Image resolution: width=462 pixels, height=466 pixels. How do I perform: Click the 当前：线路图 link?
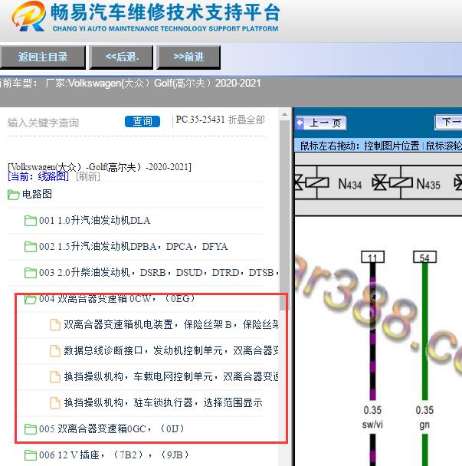point(38,176)
